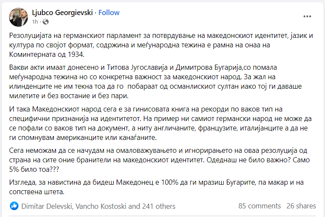Click the blue thumbs-up like reaction icon
The height and width of the screenshot is (217, 325).
[14, 206]
